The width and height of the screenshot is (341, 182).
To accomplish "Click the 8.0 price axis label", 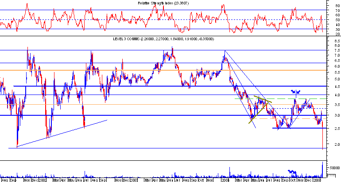I will pyautogui.click(x=337, y=45).
